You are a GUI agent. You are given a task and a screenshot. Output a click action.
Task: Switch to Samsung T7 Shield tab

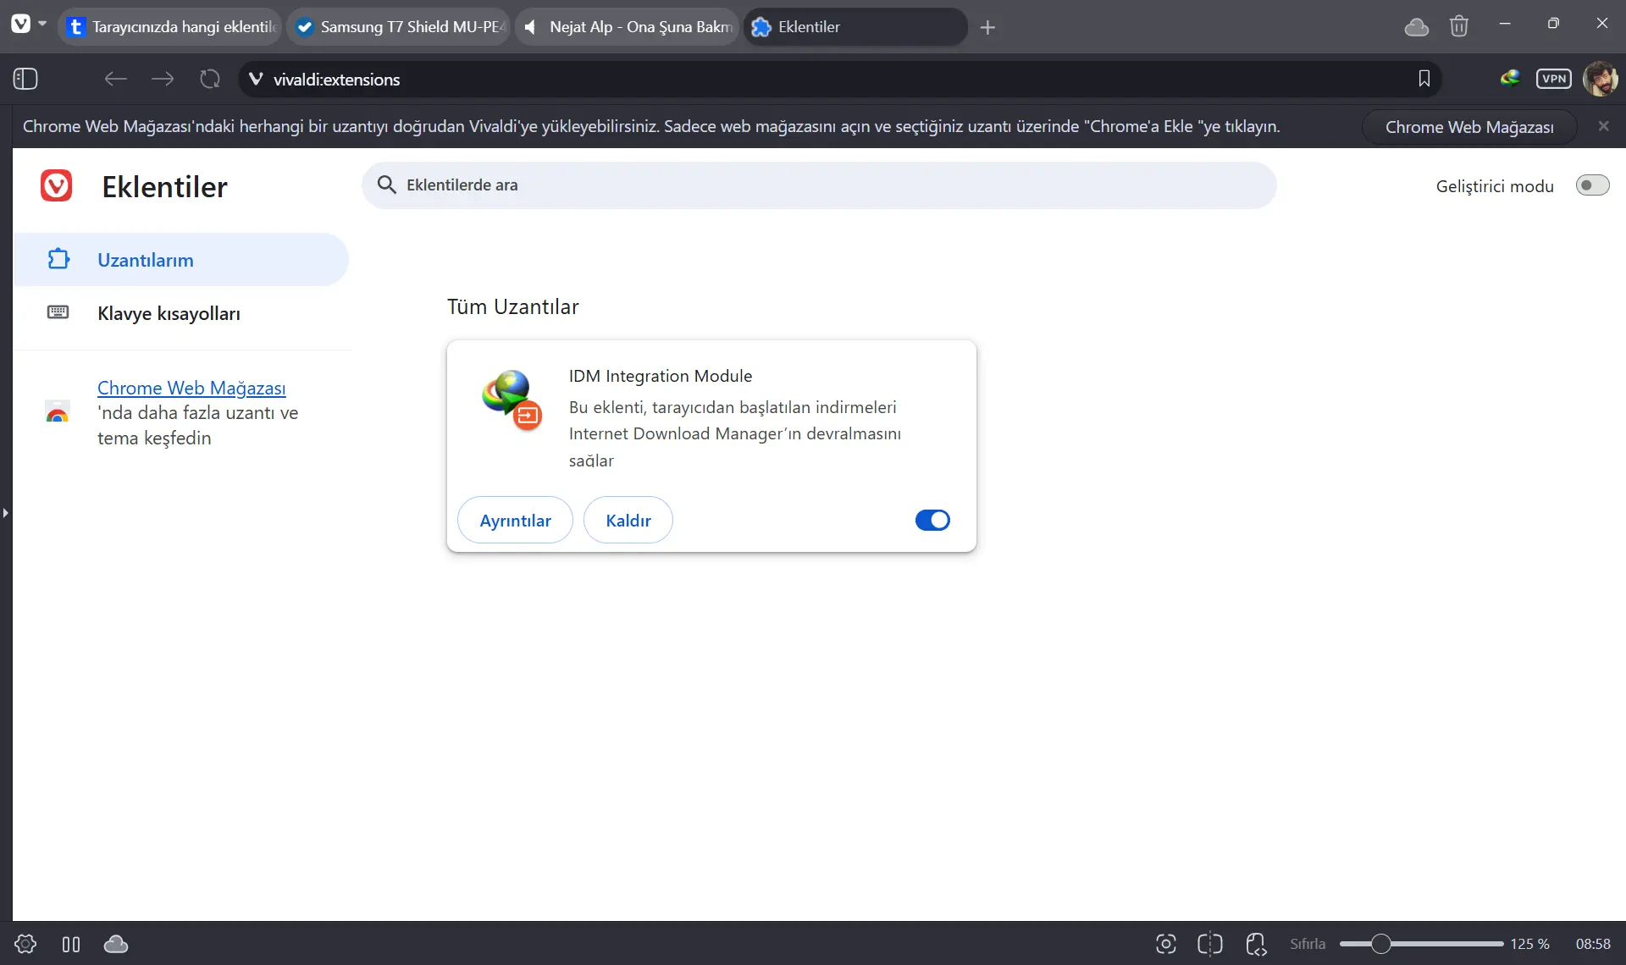pos(400,27)
